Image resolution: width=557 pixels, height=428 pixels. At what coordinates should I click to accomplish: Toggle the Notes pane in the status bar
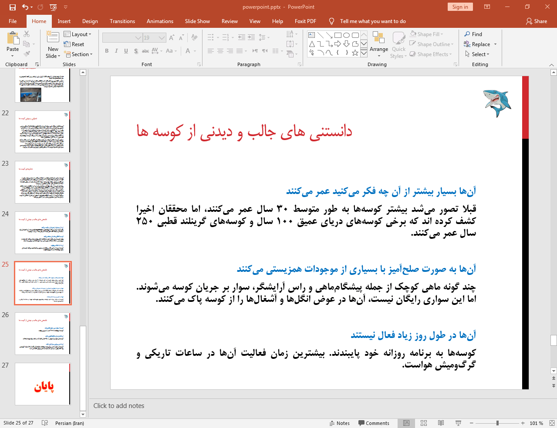tap(340, 423)
